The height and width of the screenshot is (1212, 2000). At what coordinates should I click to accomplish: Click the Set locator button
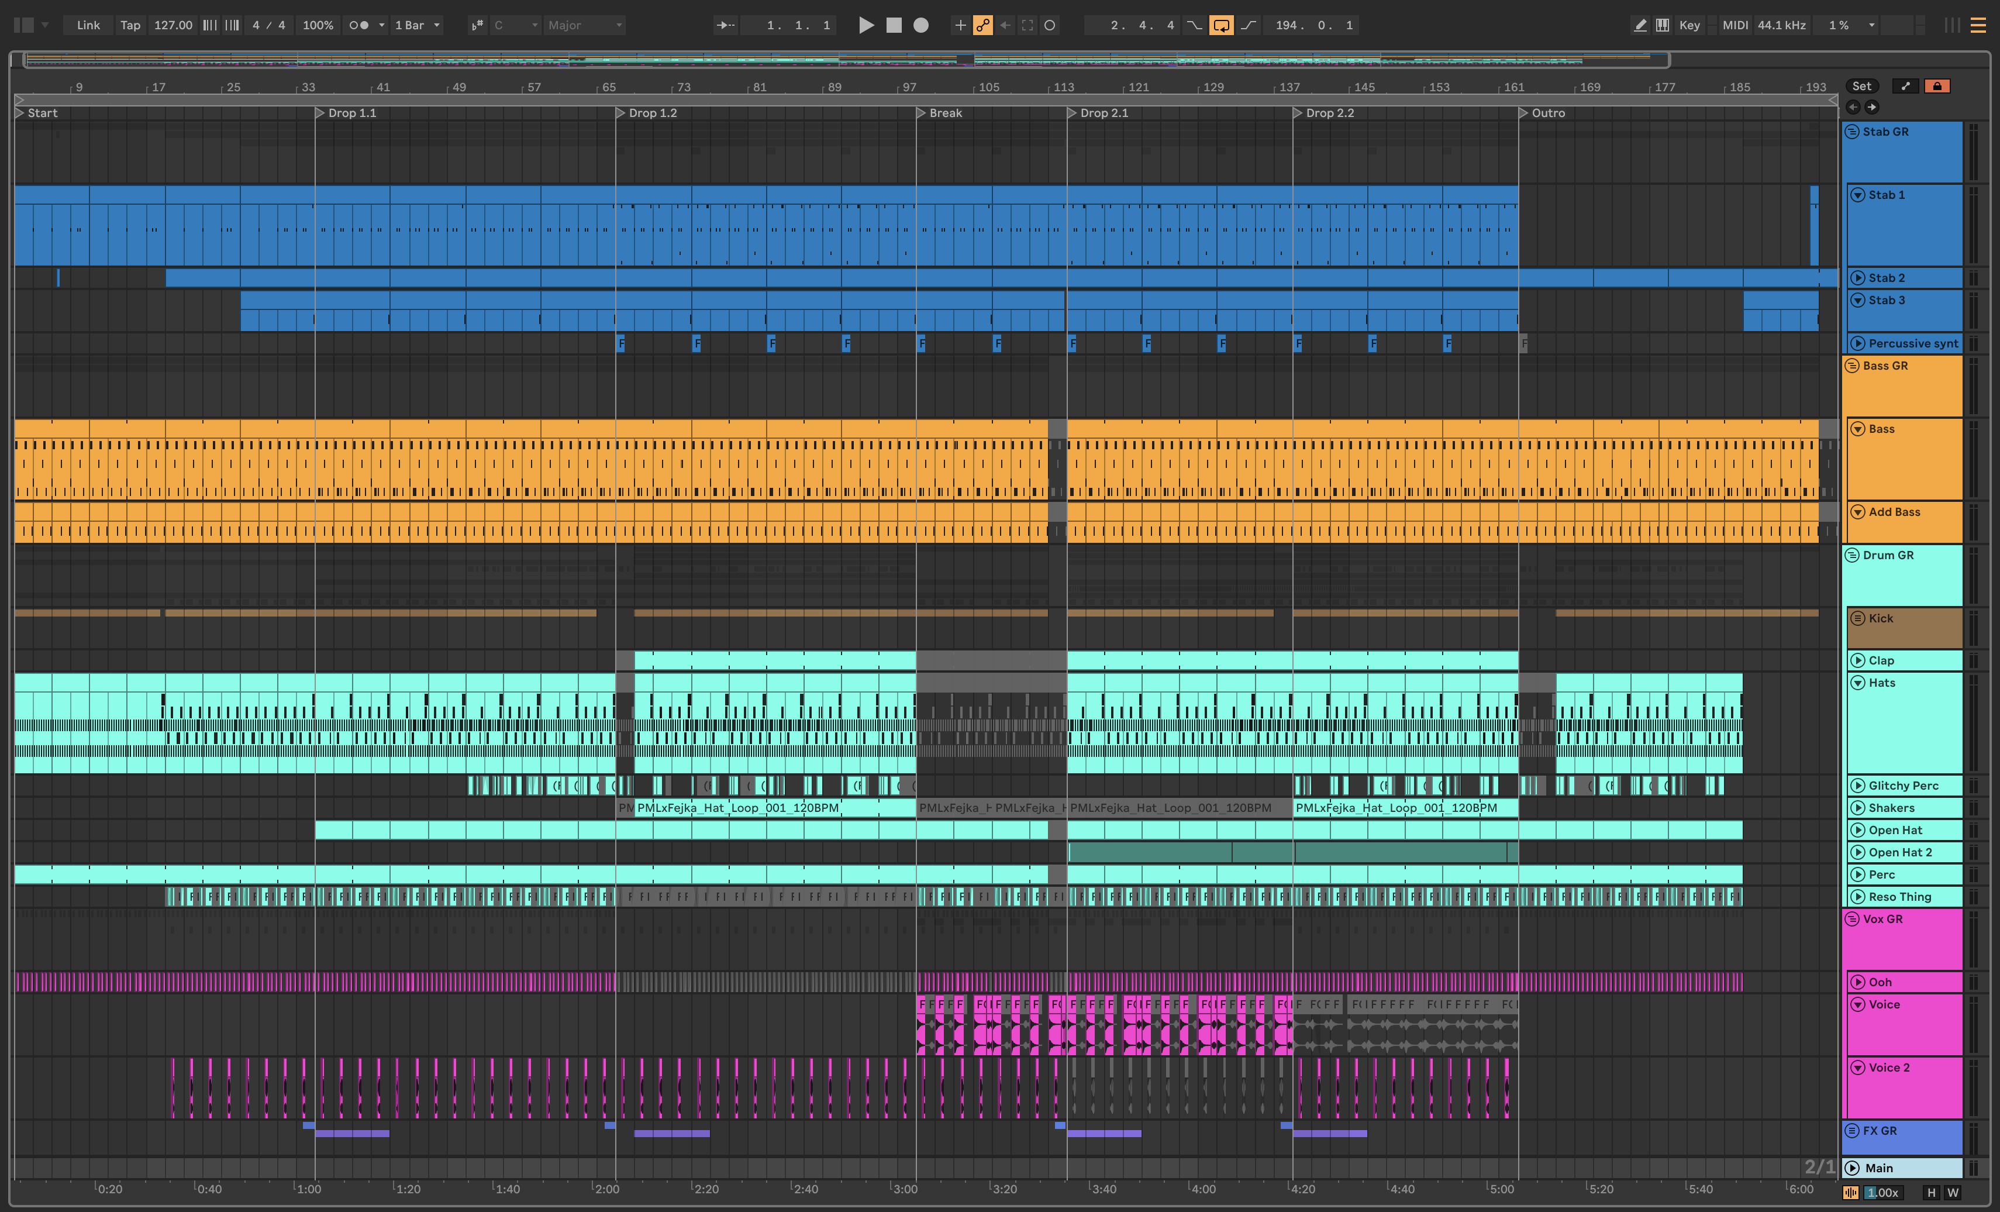[x=1862, y=86]
